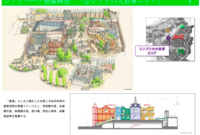
Task: Click the pink tower in the section drawing
Action: pos(94,114)
